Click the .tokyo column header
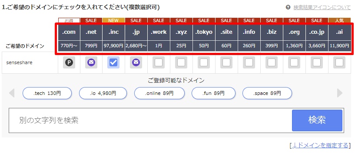 pos(204,32)
